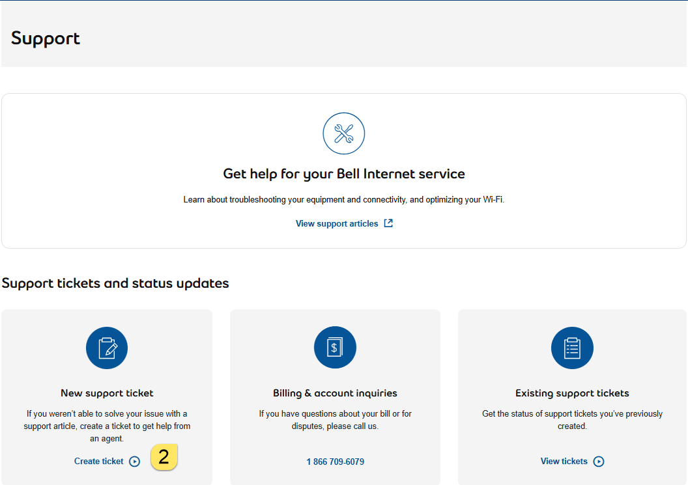Click the external link icon beside View support articles
688x485 pixels.
388,223
